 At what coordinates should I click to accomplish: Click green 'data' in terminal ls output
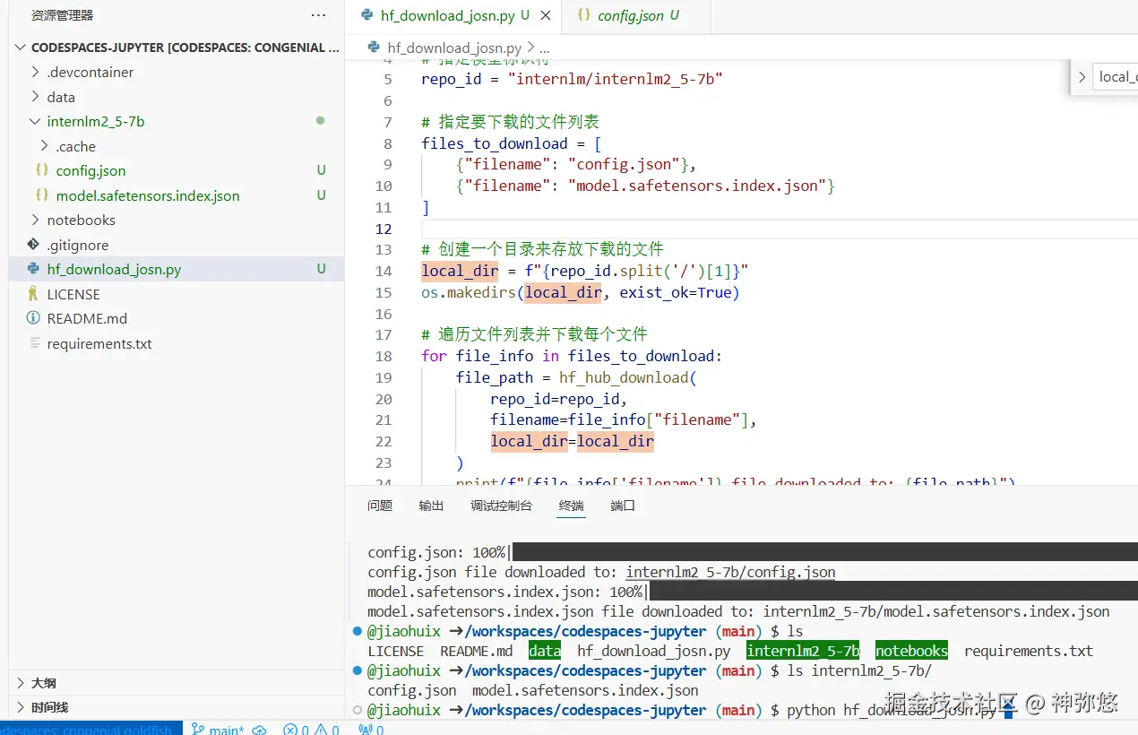pyautogui.click(x=545, y=651)
